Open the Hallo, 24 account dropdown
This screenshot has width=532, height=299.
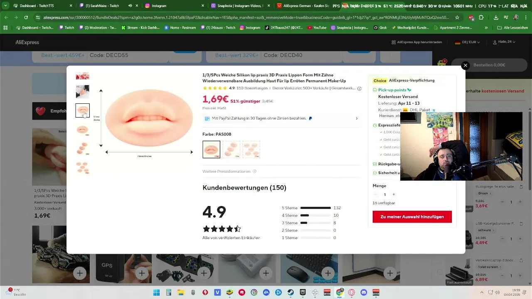click(x=504, y=42)
